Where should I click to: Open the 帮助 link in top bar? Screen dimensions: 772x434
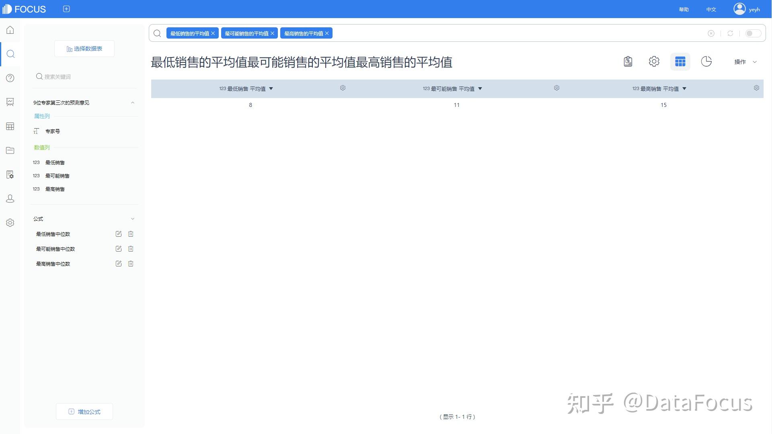[684, 9]
